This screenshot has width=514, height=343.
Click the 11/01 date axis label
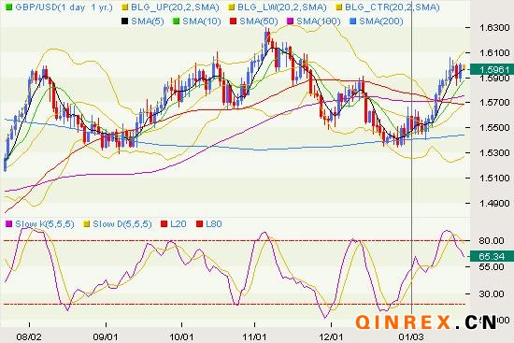click(x=255, y=336)
